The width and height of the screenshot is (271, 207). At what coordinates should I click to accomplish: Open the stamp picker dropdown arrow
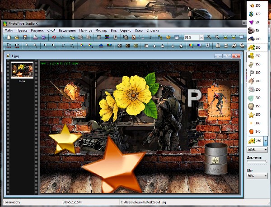click(x=266, y=141)
